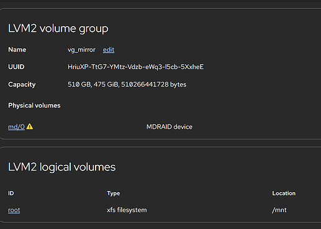Click the UUID field label
321x229 pixels.
click(16, 67)
